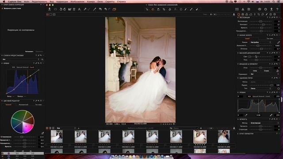Switch browser to thumbnail grid view
Viewport: 283px width, 159px height.
[x=47, y=128]
